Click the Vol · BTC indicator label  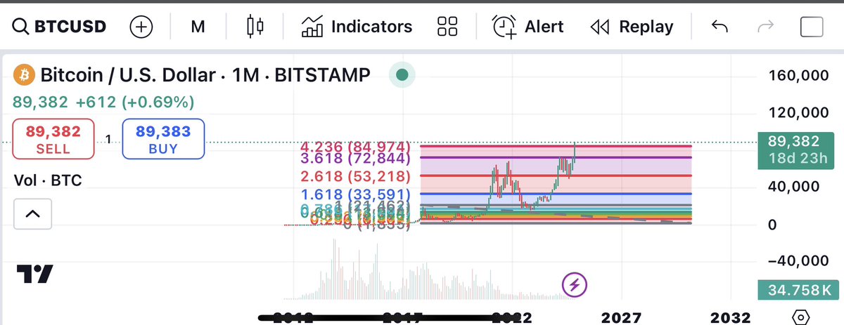point(48,180)
